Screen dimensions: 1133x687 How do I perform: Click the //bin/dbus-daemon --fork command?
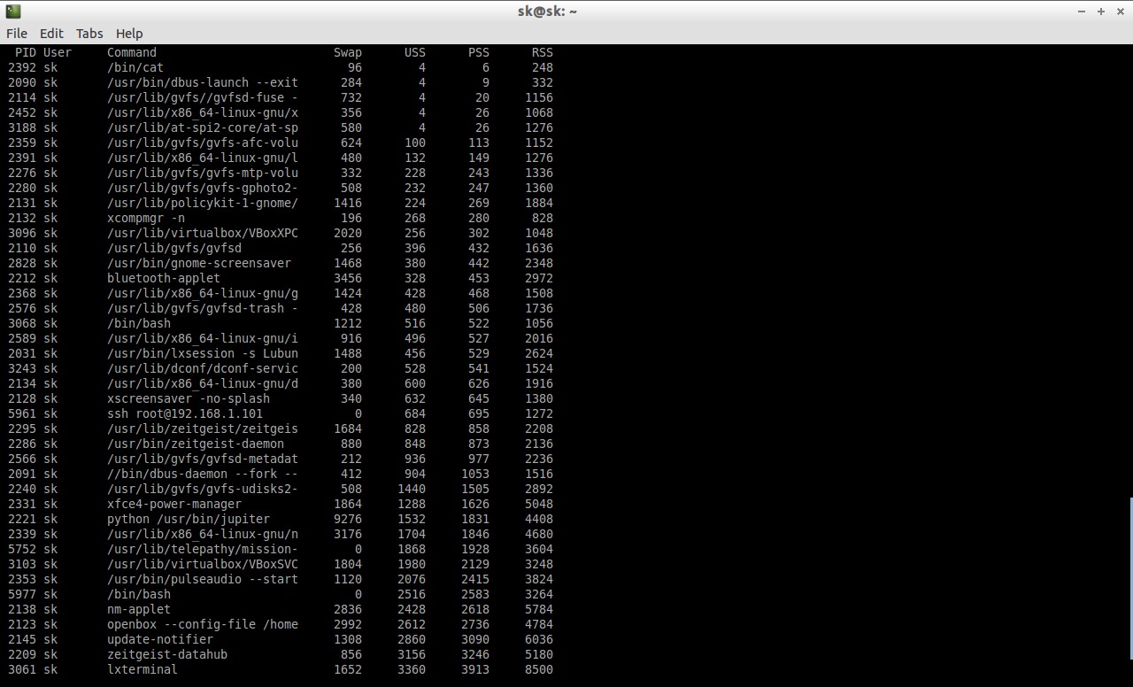pyautogui.click(x=203, y=474)
